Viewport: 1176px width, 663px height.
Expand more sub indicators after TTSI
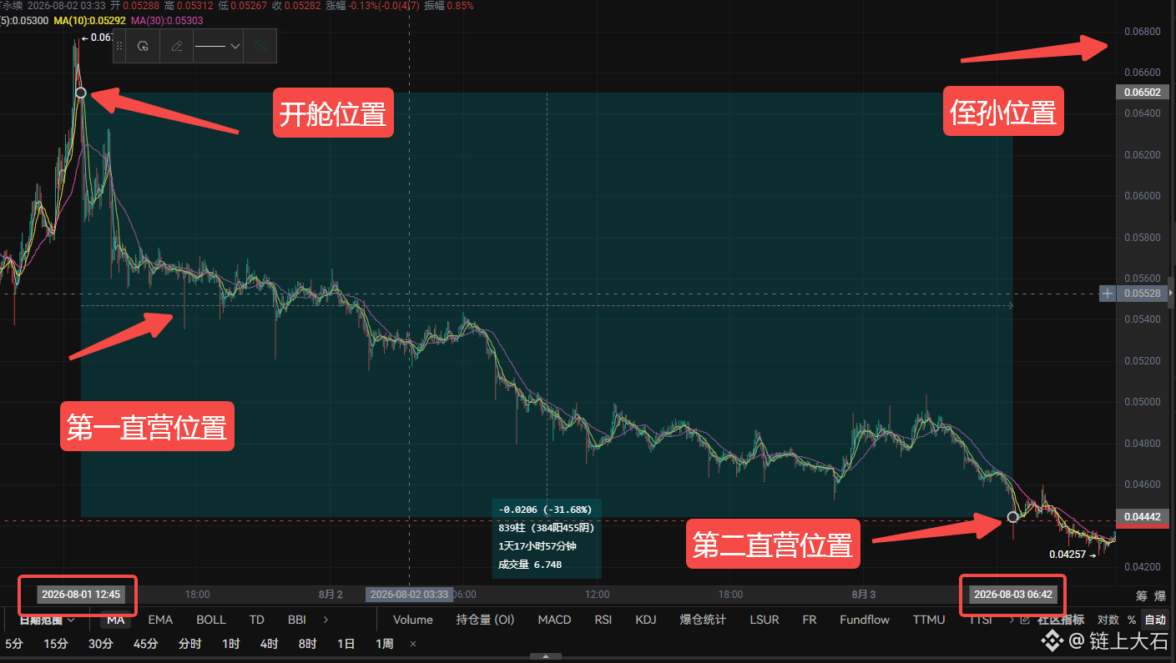[1012, 620]
